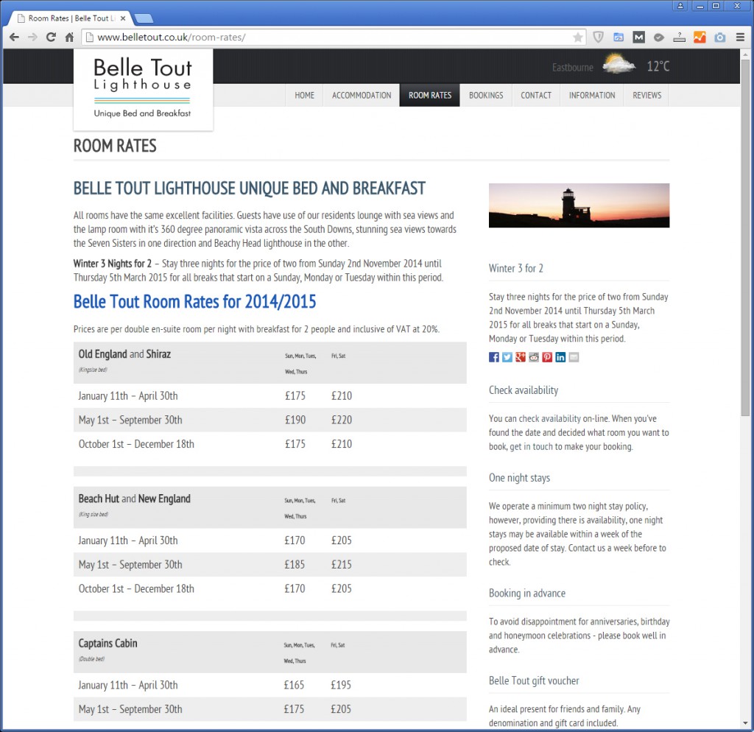
Task: Share the page on Google+
Action: pos(520,356)
